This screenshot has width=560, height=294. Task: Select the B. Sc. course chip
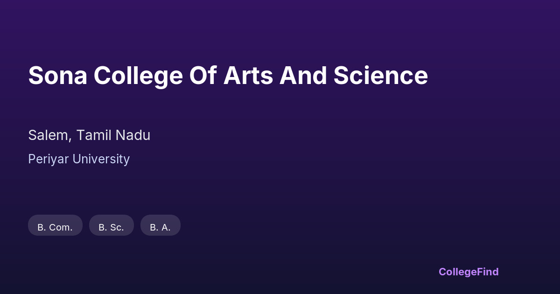tap(111, 226)
